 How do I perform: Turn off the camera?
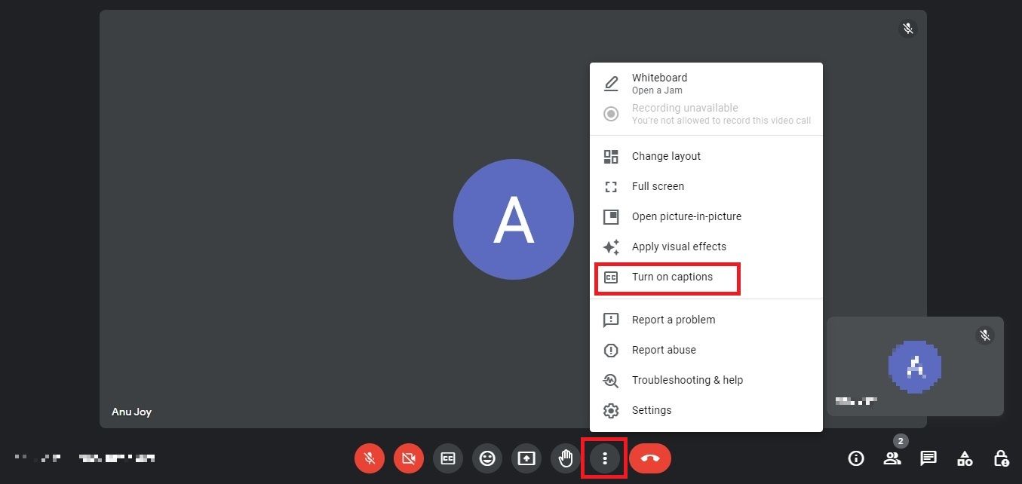coord(408,458)
